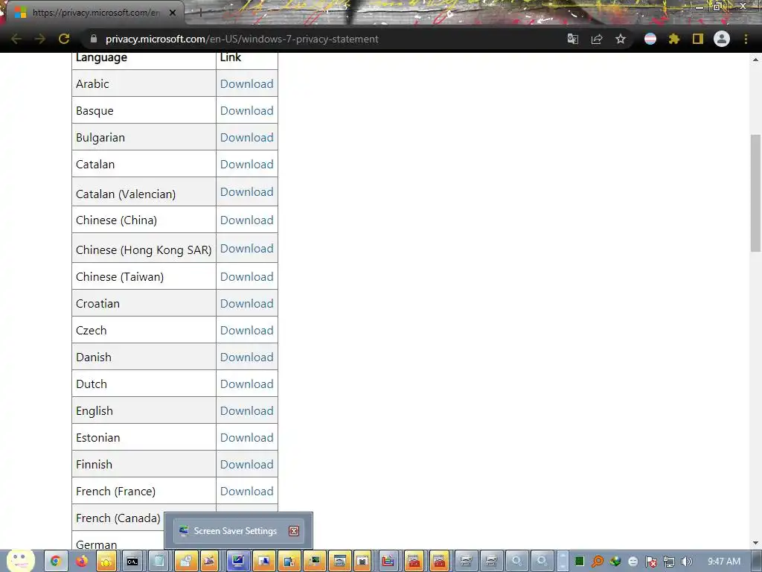Open the network tray icon
The height and width of the screenshot is (572, 762).
coord(669,562)
